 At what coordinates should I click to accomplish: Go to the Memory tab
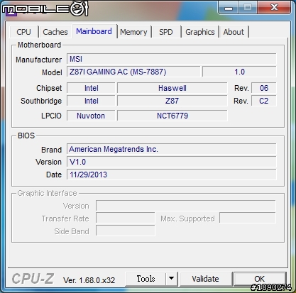tap(133, 32)
